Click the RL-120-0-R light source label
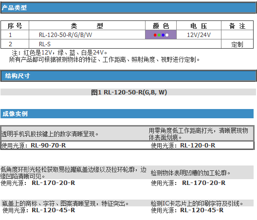The width and height of the screenshot is (257, 220). click(198, 145)
